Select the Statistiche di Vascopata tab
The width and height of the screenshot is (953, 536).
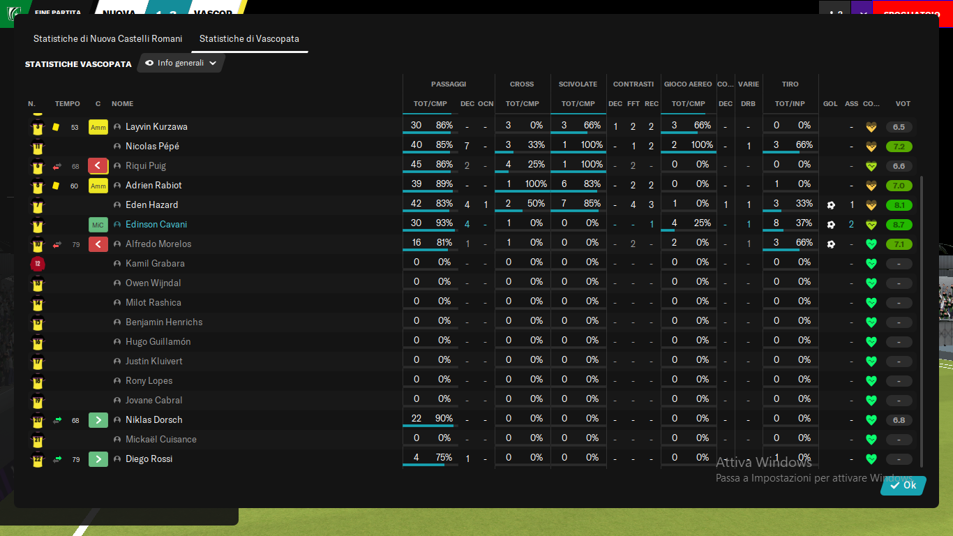[249, 38]
